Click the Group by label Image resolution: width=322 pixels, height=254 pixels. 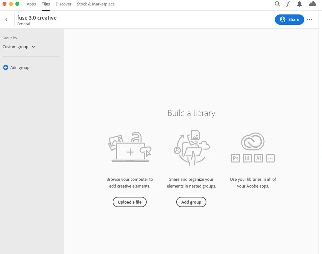tap(10, 38)
